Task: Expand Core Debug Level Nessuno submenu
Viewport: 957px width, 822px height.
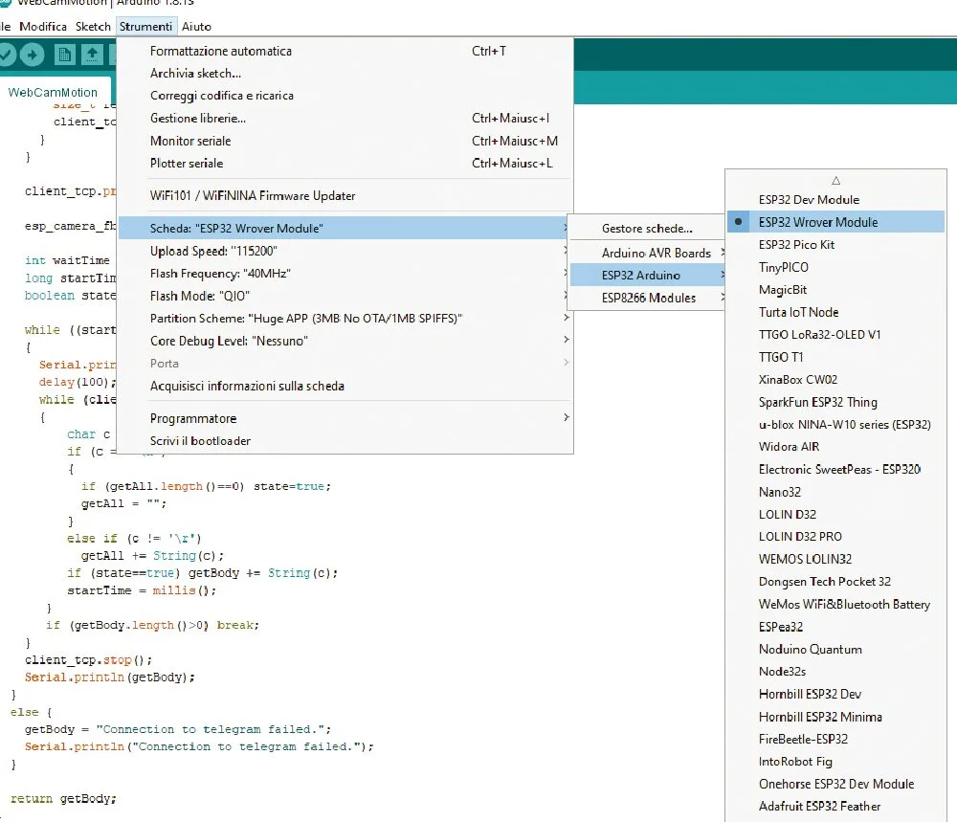Action: [345, 341]
